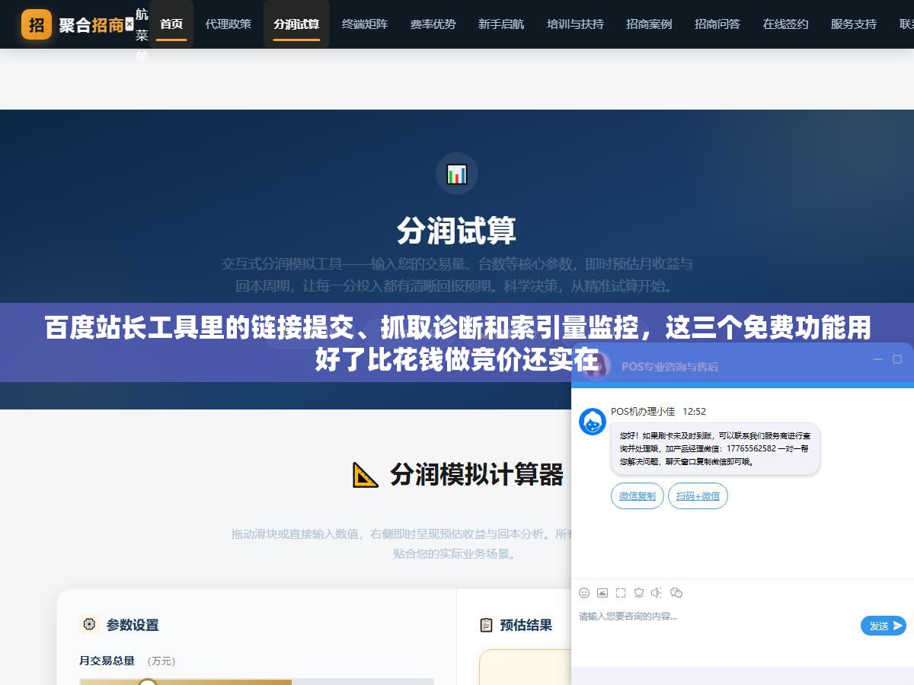Toggle the chat sound speaker icon

coord(657,592)
